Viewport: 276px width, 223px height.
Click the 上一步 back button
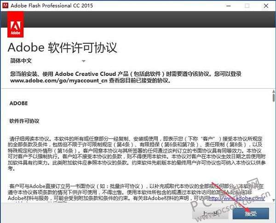[210, 213]
